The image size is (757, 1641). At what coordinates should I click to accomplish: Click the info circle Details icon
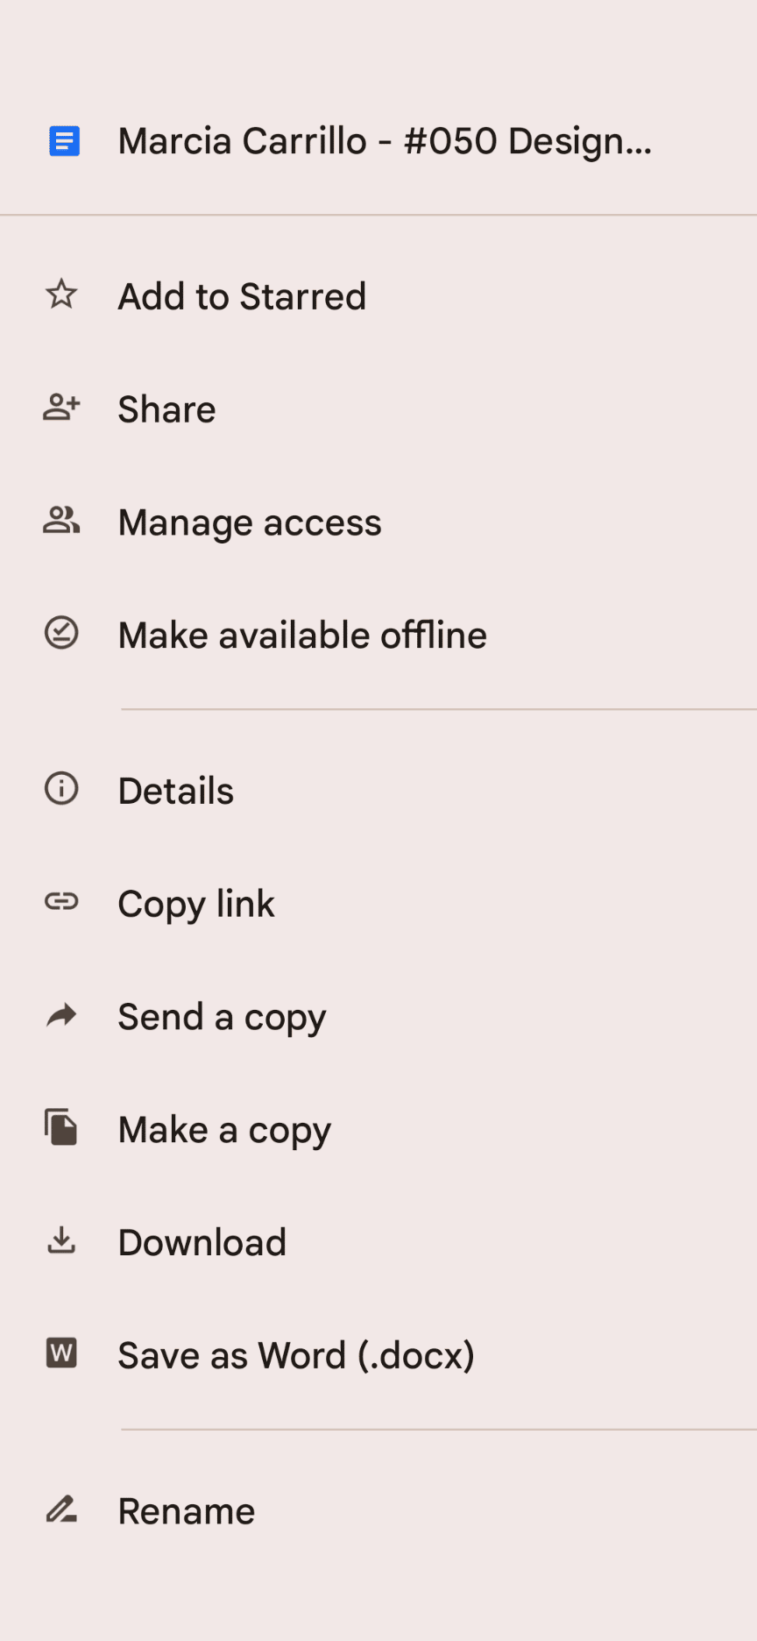61,789
